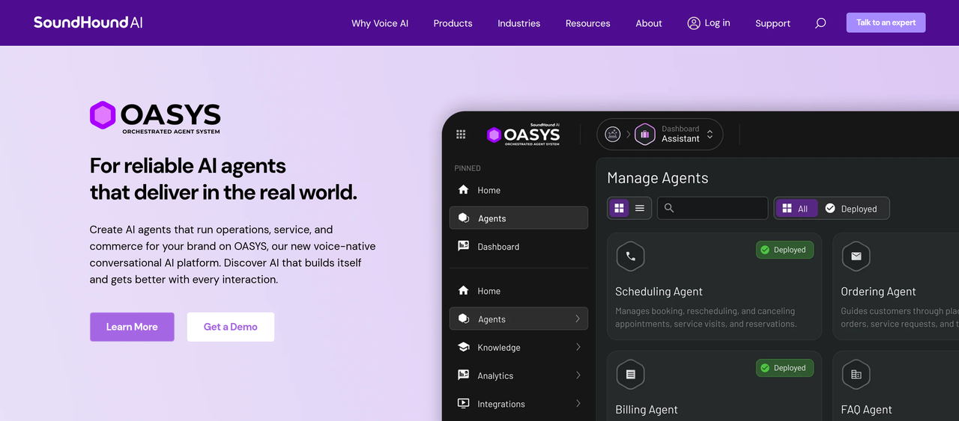Click the Scheduling Agent phone icon
This screenshot has height=421, width=959.
pos(630,256)
